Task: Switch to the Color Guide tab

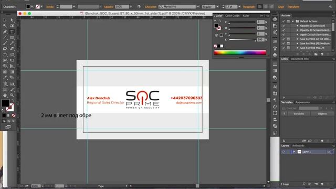Action: [x=232, y=16]
